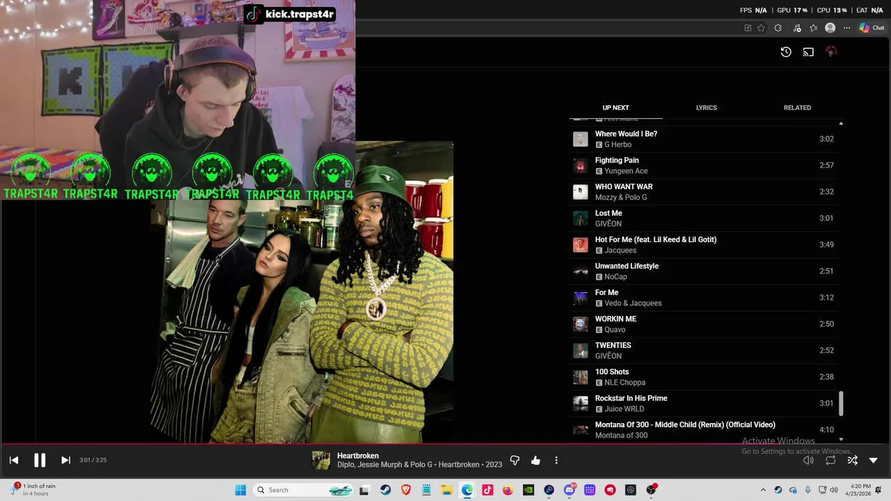
Task: Click the install app icon in address bar
Action: 748,28
